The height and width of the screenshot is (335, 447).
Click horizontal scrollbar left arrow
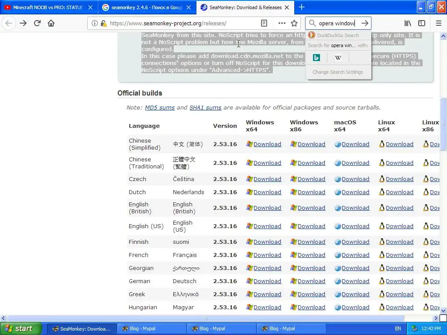pos(3,318)
